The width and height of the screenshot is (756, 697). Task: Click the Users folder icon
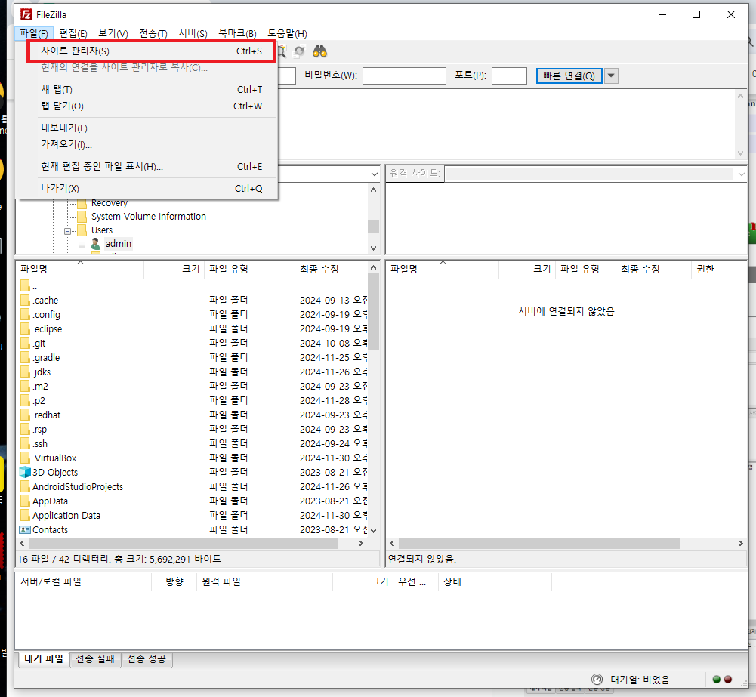[82, 230]
